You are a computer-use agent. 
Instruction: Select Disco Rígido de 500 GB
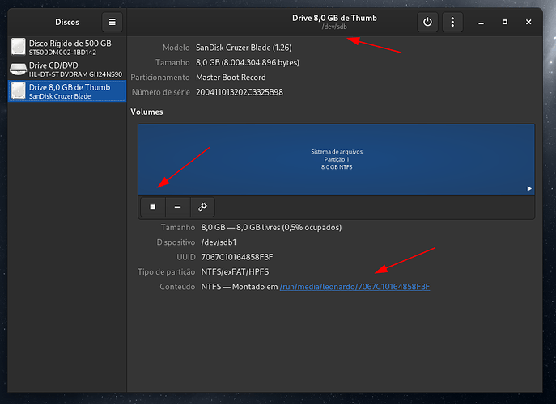(x=67, y=47)
